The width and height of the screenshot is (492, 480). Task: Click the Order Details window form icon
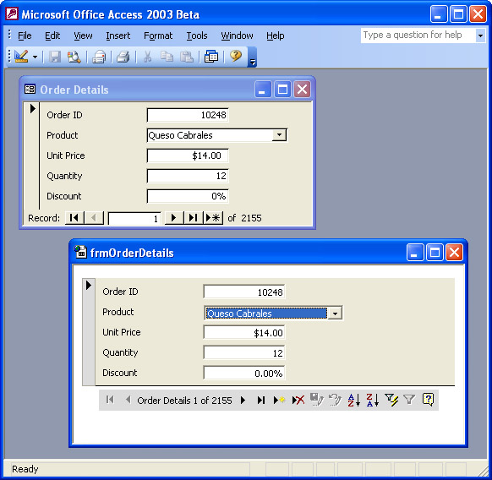click(x=30, y=89)
